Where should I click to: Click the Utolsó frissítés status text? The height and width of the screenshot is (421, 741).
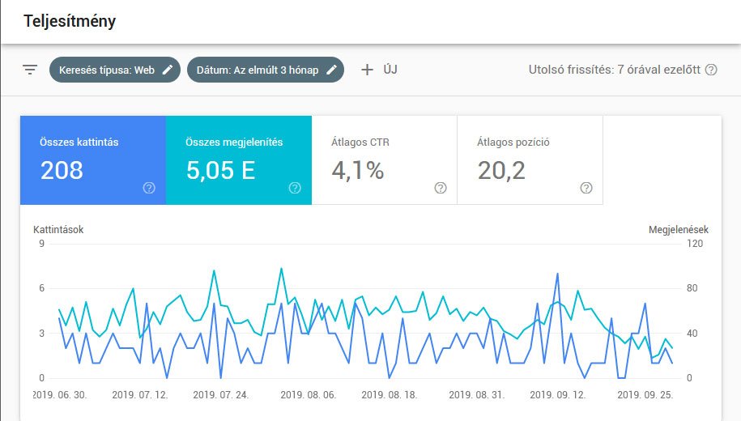614,70
